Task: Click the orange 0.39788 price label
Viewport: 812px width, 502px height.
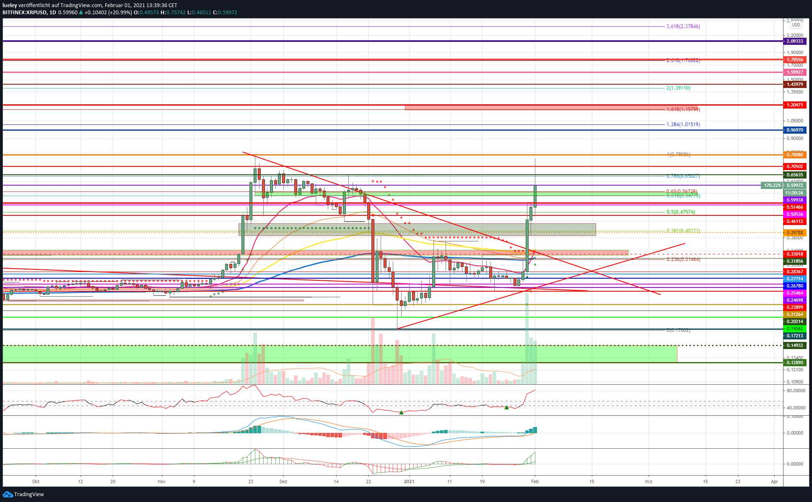Action: coord(794,233)
